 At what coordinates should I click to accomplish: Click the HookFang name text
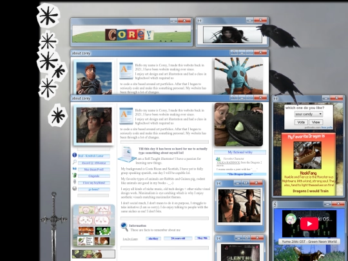tap(308, 173)
